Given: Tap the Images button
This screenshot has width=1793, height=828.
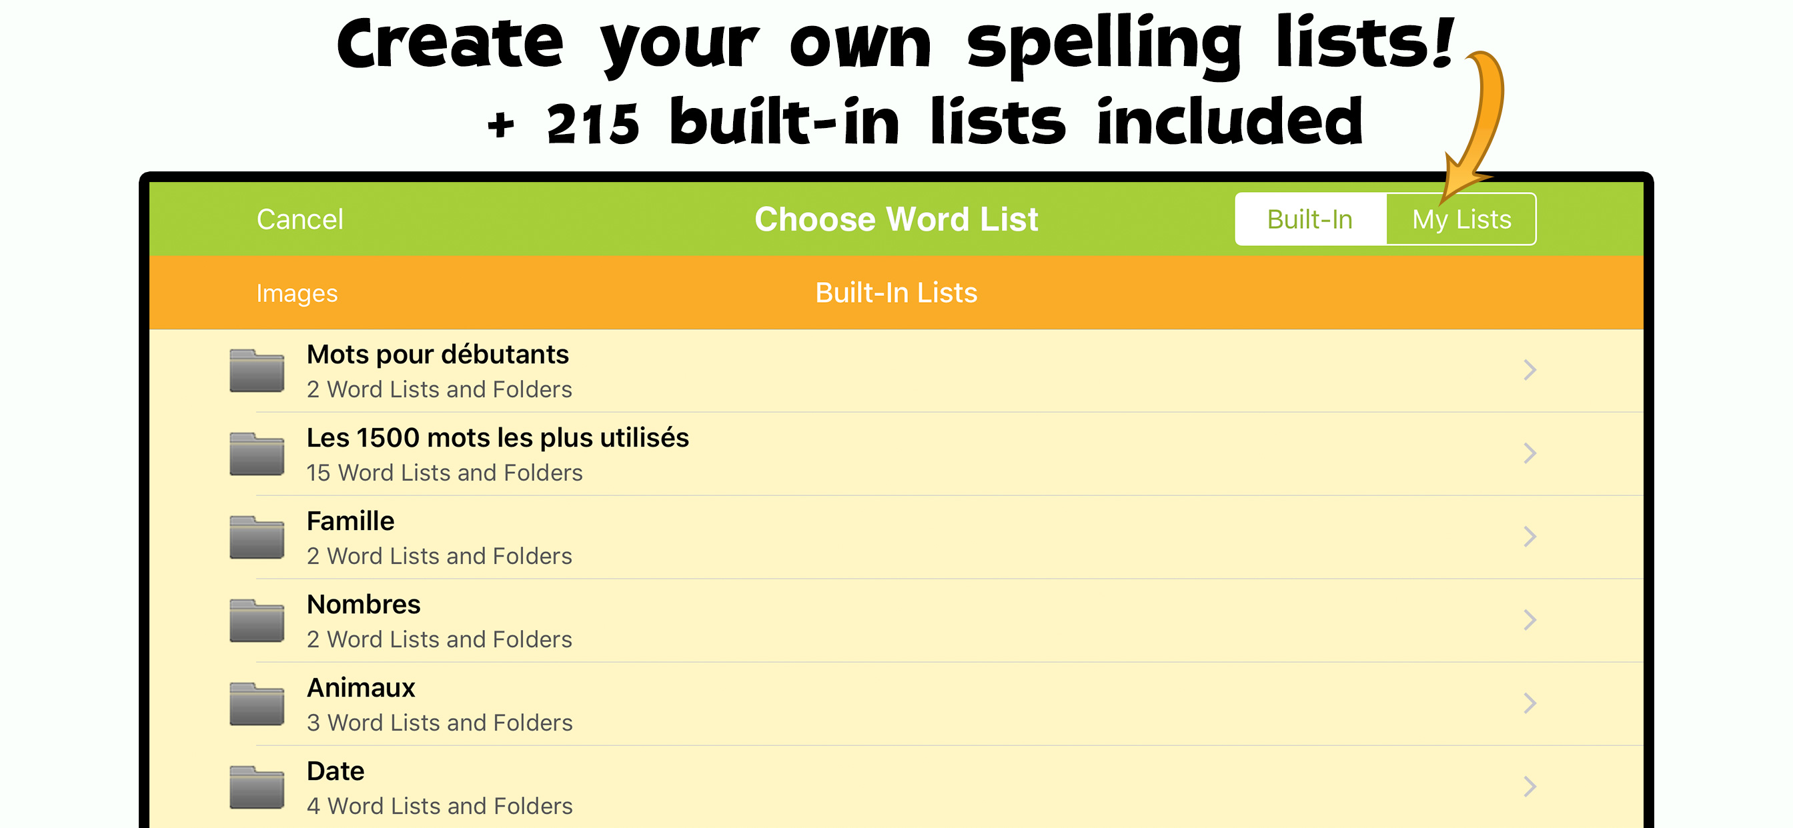Looking at the screenshot, I should pos(297,293).
